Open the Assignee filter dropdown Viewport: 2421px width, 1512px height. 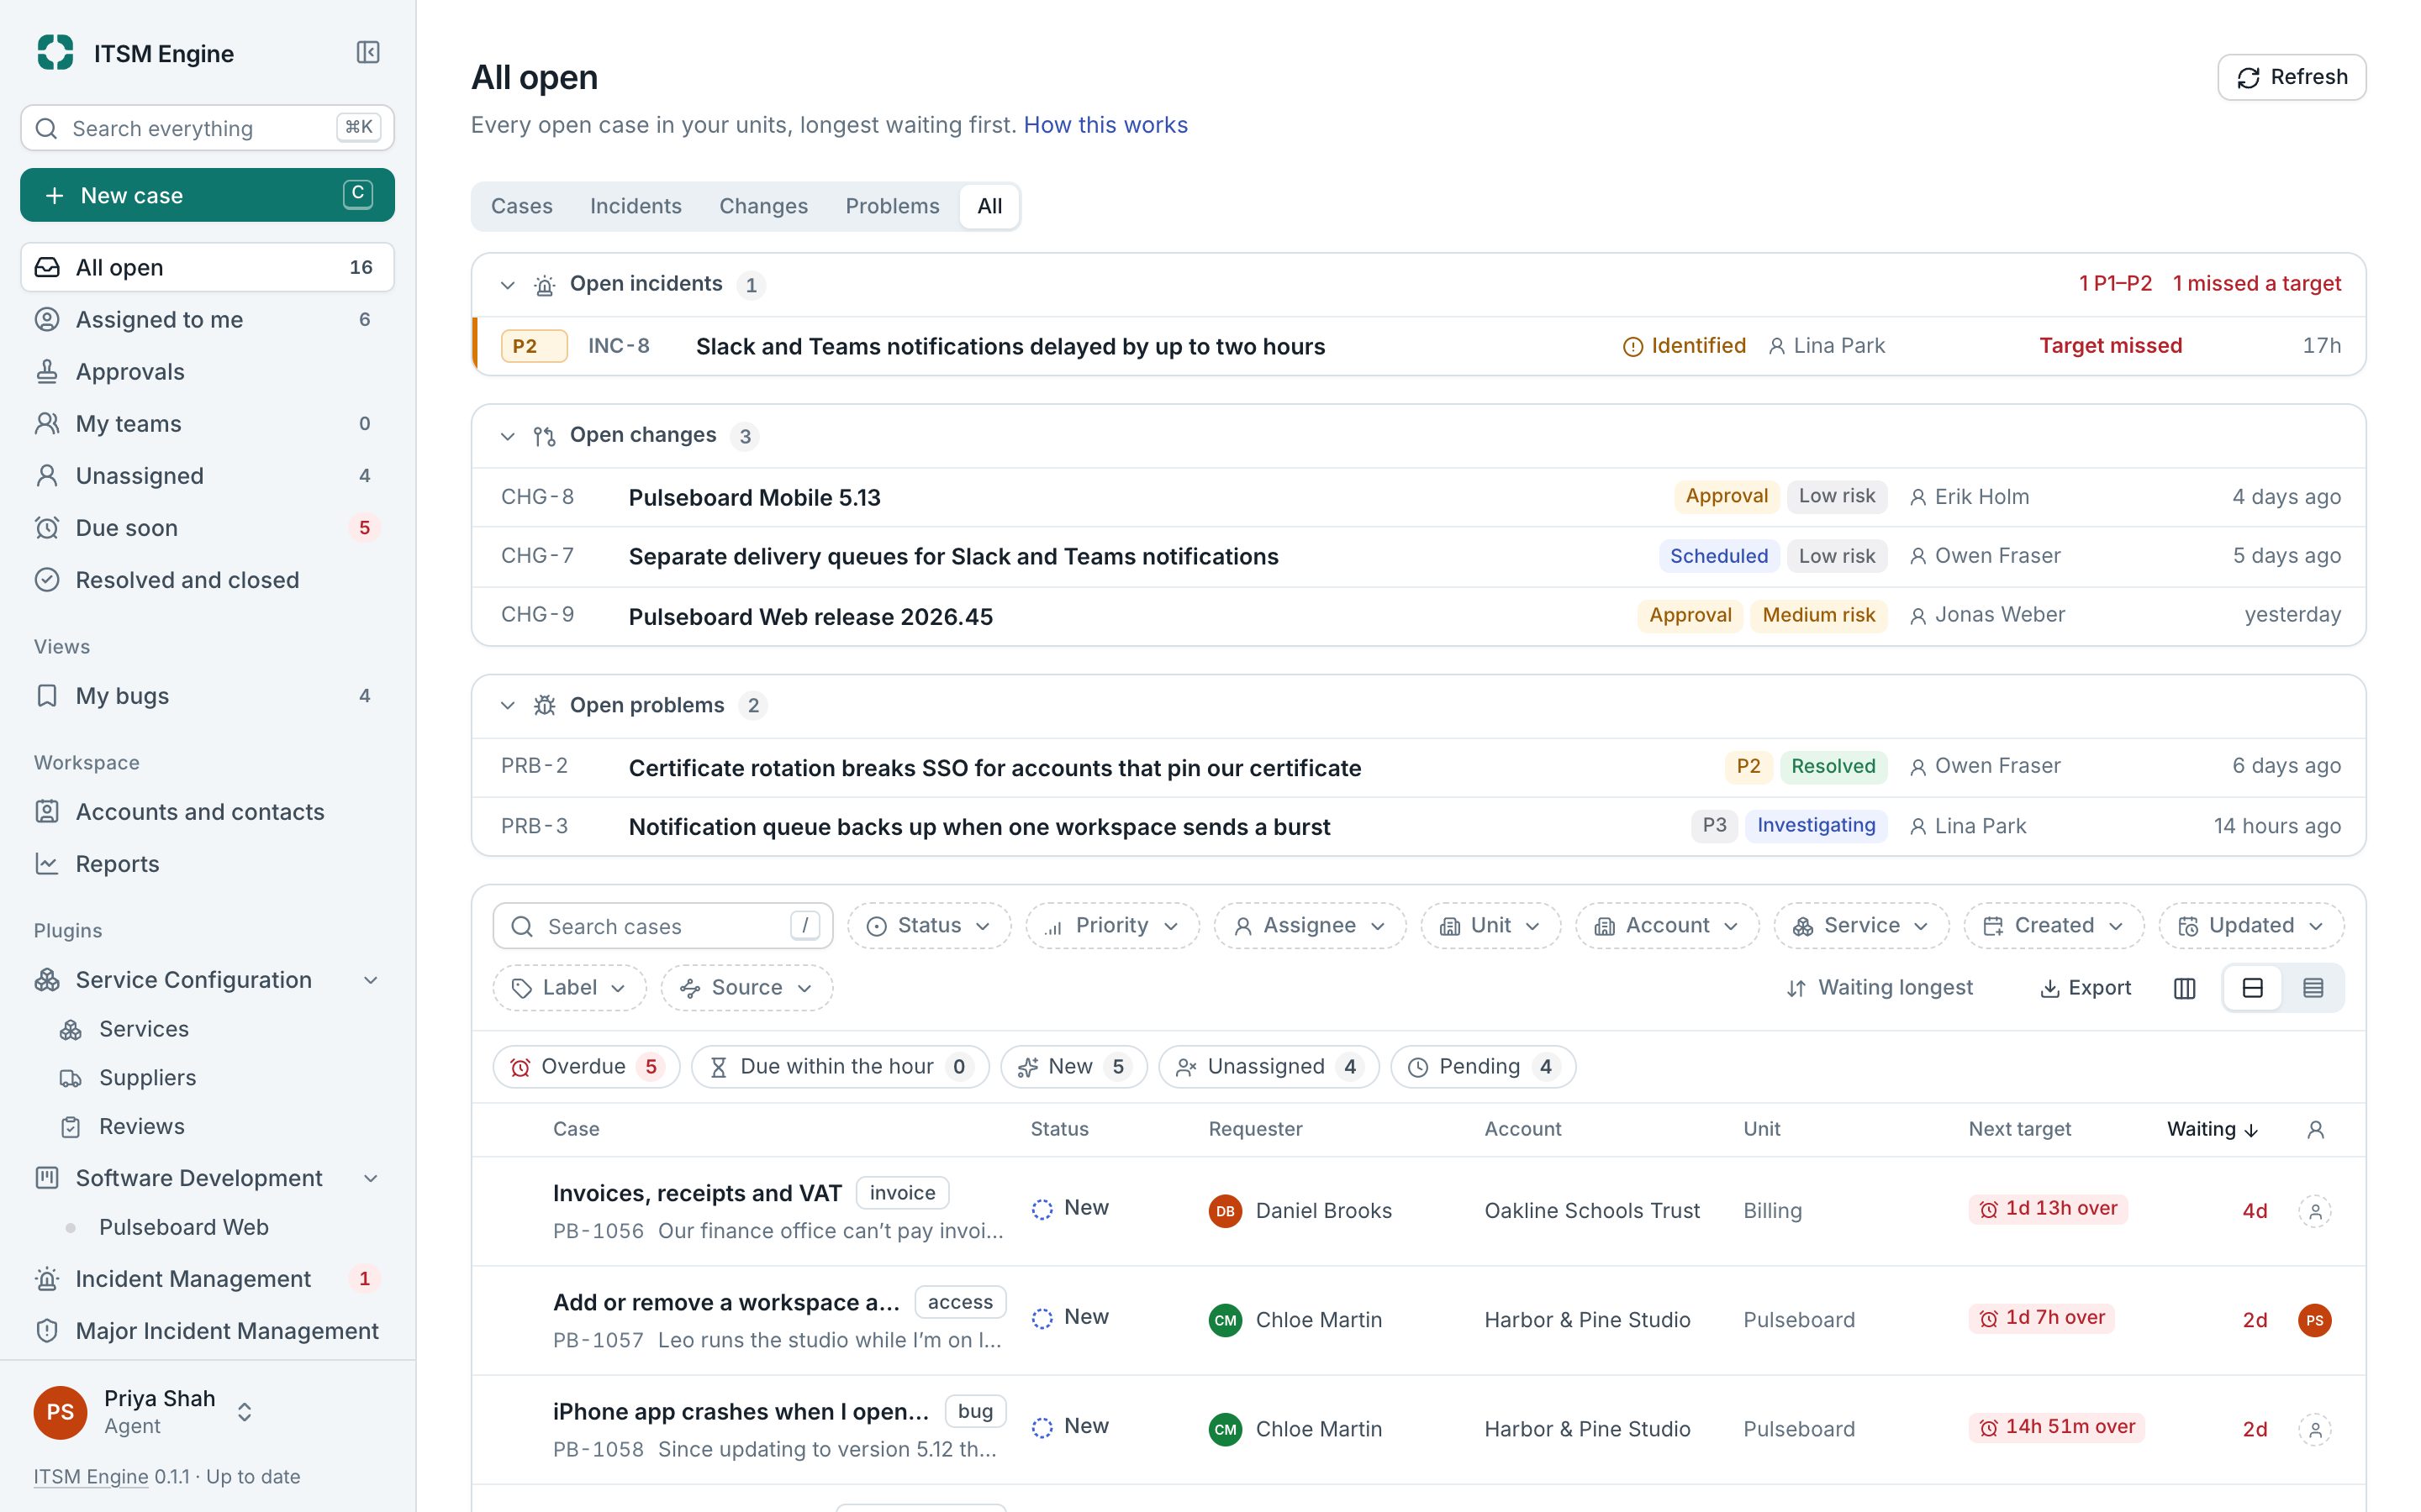pos(1310,926)
